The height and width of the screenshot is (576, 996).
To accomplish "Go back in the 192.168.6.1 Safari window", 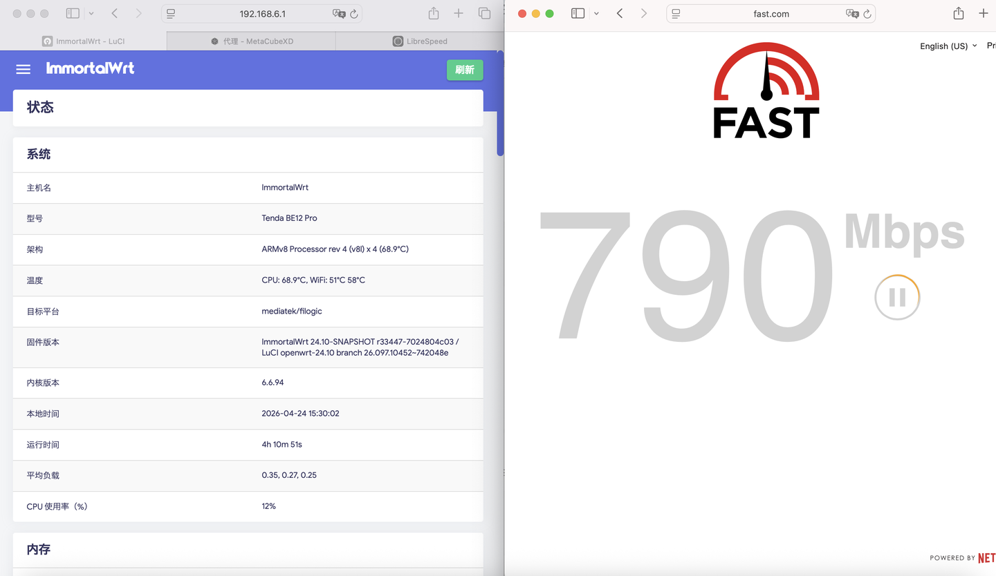I will click(115, 13).
